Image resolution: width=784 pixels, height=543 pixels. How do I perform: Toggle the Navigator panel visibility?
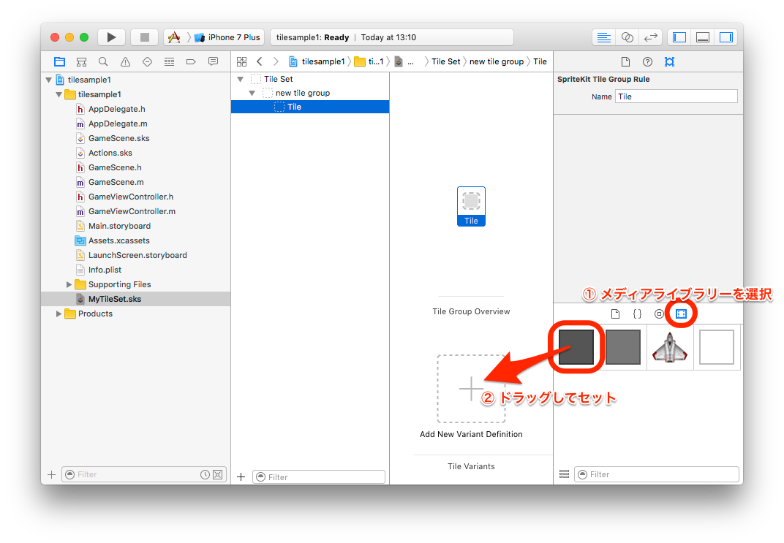click(679, 37)
